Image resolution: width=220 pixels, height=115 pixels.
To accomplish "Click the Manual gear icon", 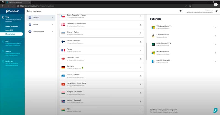I will tap(30, 18).
